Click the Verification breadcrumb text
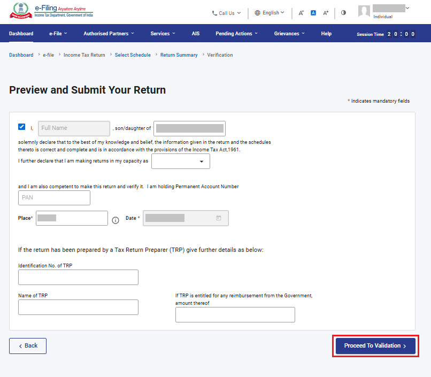The width and height of the screenshot is (431, 377). pyautogui.click(x=220, y=55)
